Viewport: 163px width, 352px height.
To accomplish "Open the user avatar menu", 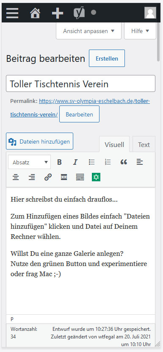I will (150, 13).
